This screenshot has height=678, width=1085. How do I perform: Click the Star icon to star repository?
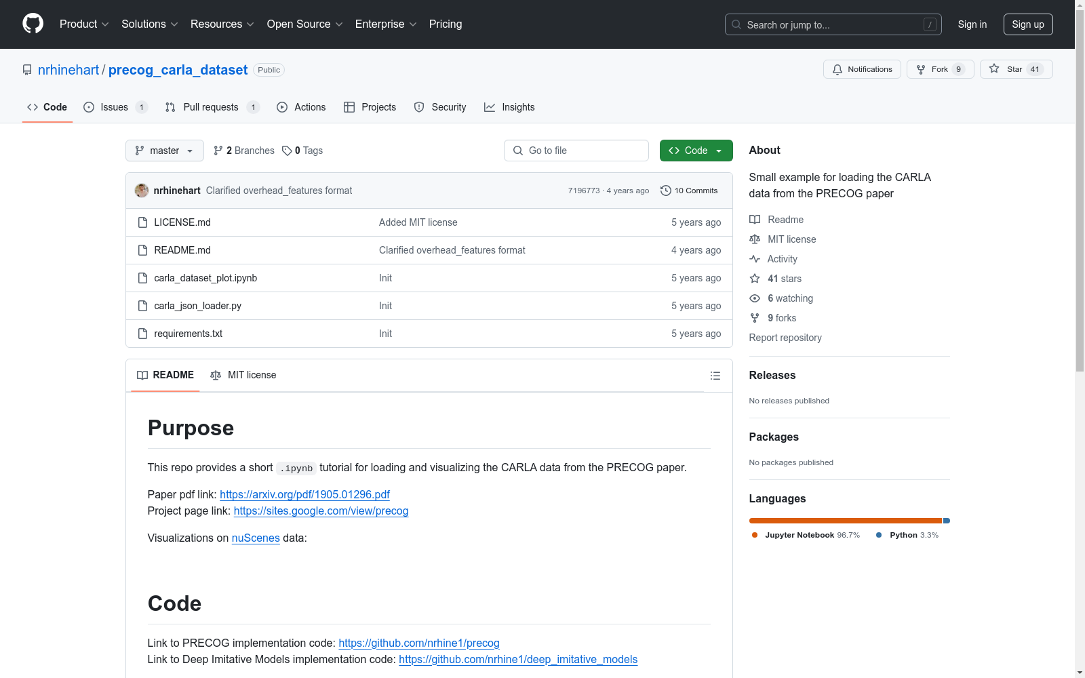pos(994,68)
